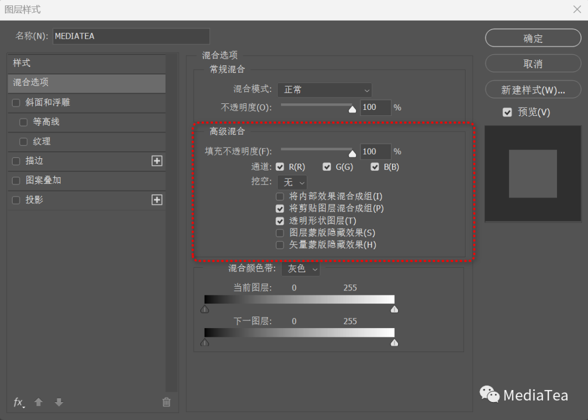Enable 投影 checkbox

(16, 200)
